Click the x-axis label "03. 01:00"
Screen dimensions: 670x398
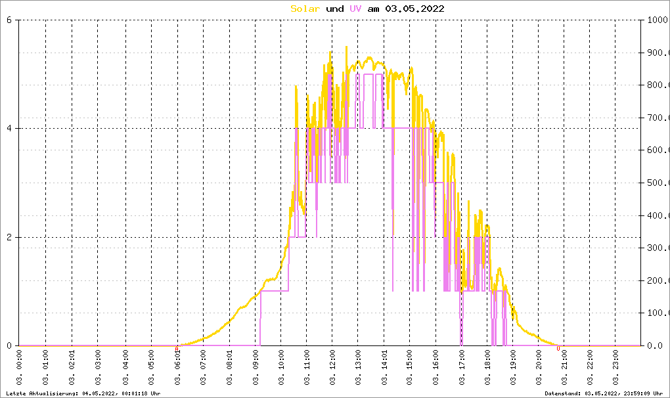(46, 367)
